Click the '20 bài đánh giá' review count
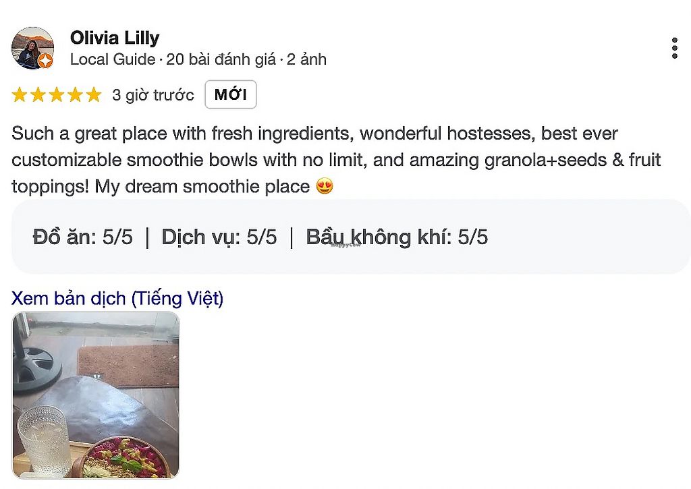The width and height of the screenshot is (691, 489). [221, 59]
